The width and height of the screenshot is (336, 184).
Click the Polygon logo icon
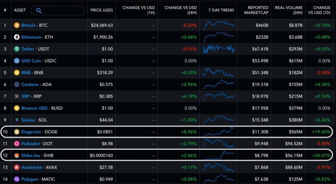tap(17, 179)
